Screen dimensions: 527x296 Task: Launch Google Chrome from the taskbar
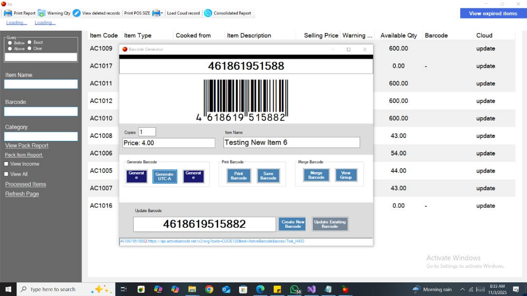tap(209, 289)
